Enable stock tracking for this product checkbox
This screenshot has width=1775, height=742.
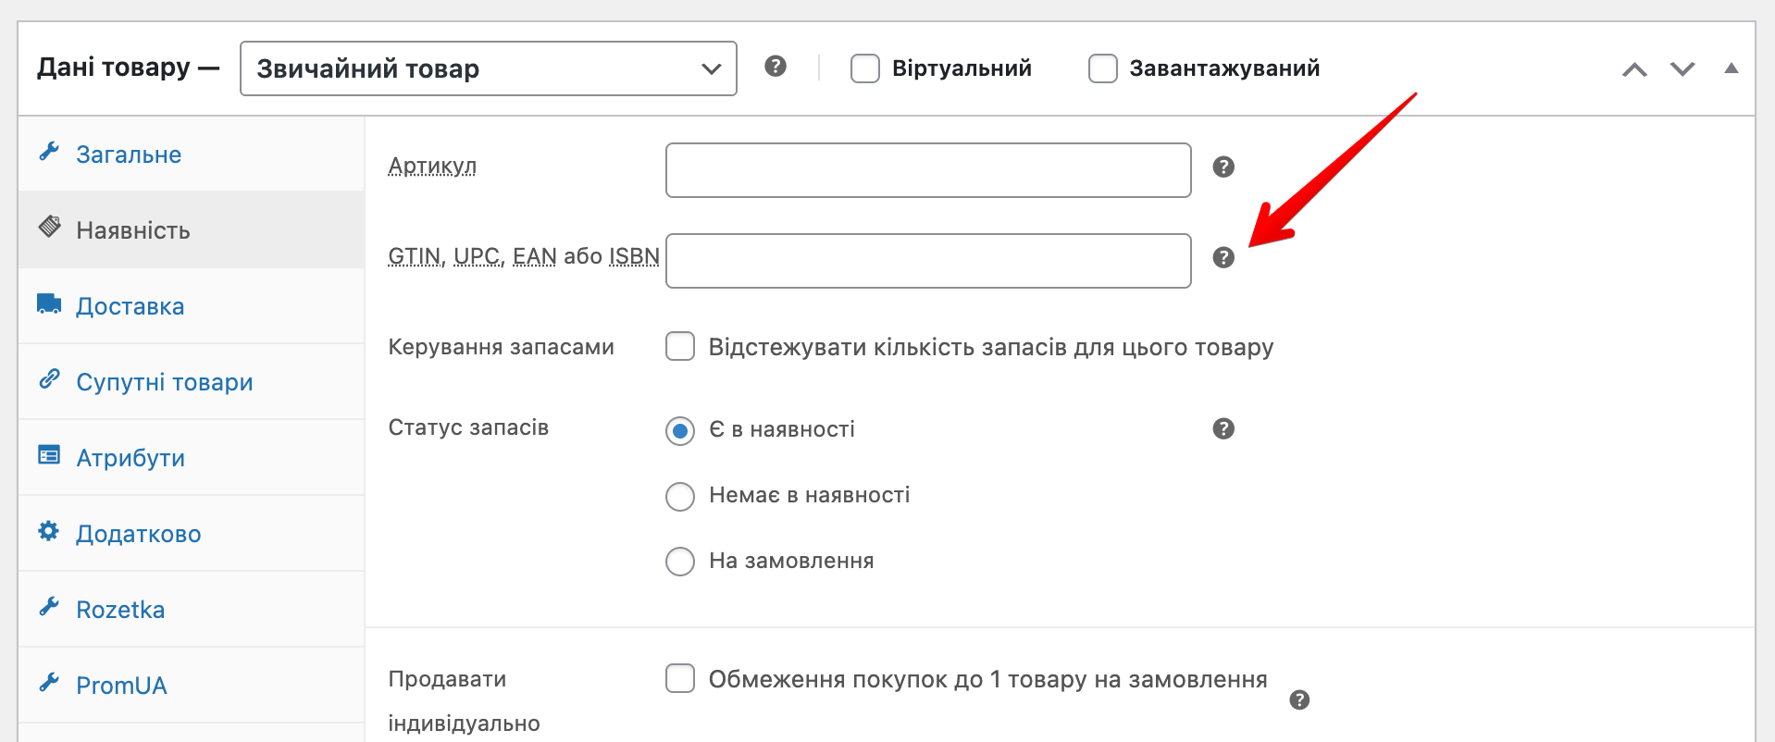680,347
